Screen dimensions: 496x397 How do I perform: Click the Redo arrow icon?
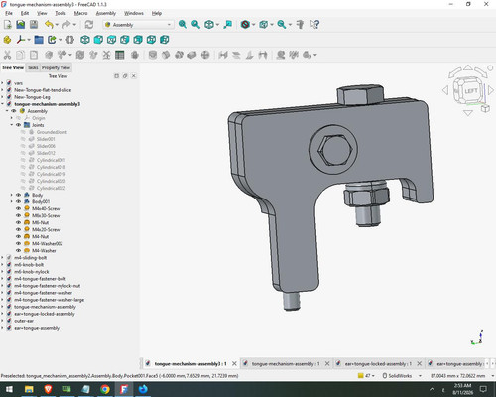[66, 25]
